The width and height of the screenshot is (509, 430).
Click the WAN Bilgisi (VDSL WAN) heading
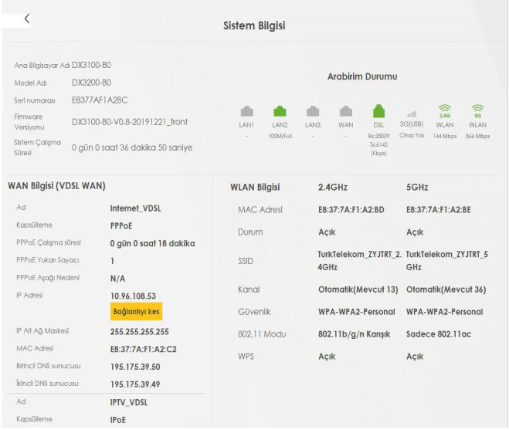56,187
